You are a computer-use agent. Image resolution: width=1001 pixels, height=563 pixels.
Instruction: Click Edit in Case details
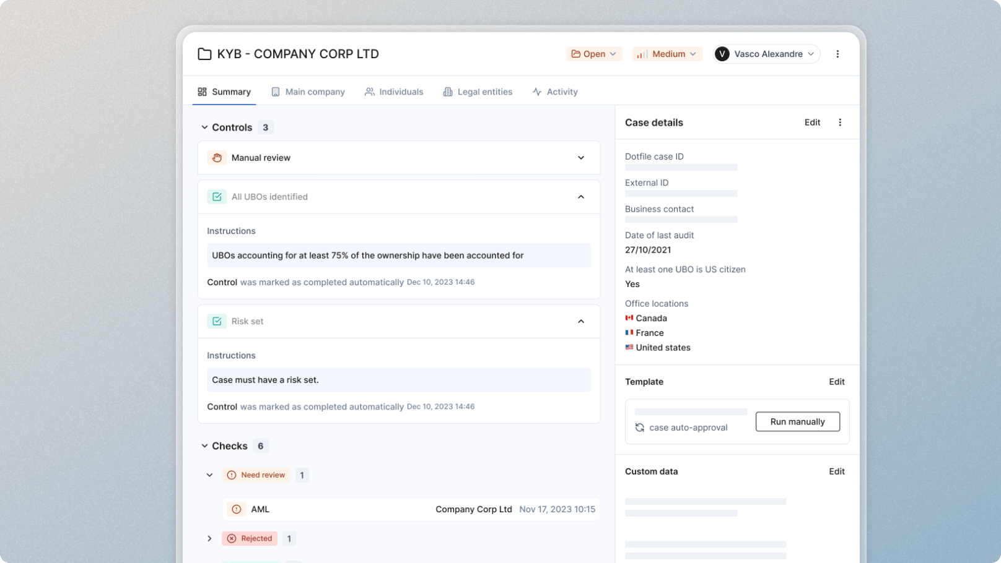point(812,122)
